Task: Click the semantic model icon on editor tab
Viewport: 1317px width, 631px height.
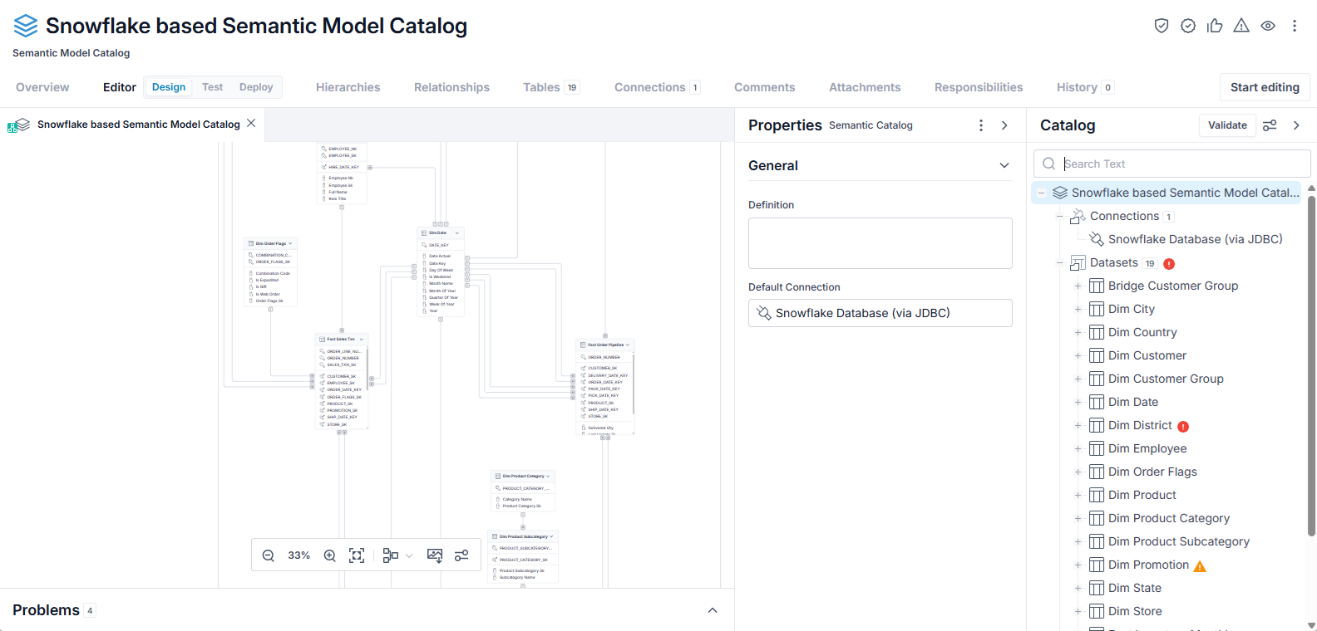Action: (19, 125)
